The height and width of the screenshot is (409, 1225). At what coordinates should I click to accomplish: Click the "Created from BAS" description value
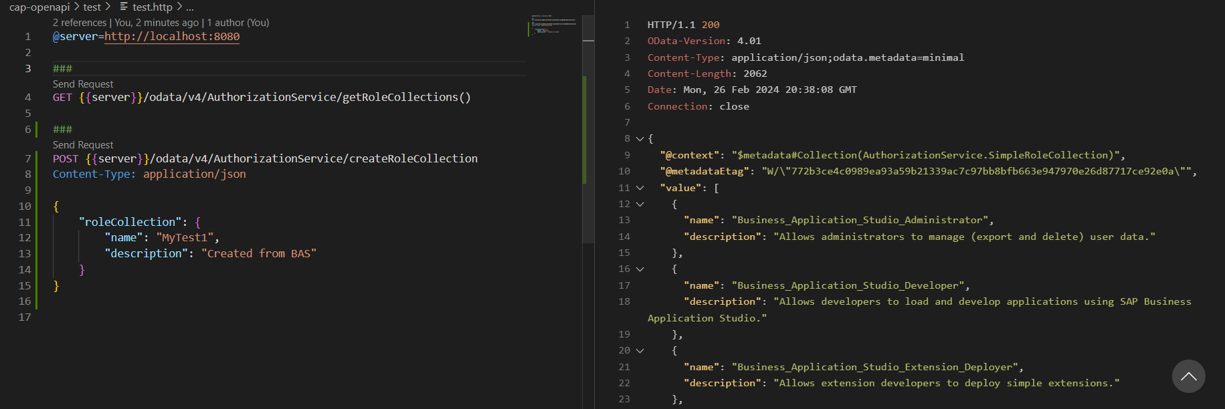pyautogui.click(x=258, y=254)
